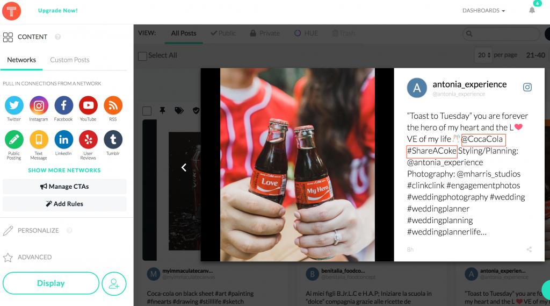The image size is (550, 306).
Task: Switch to the Private view tab
Action: click(265, 33)
